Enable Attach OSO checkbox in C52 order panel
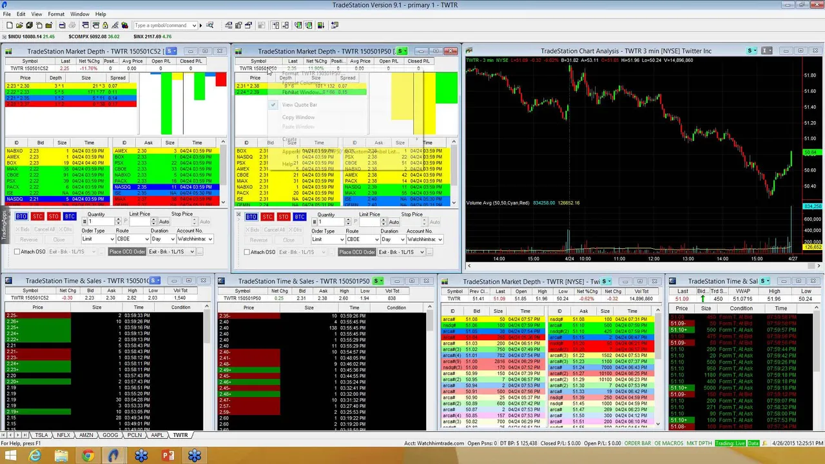 [x=17, y=252]
